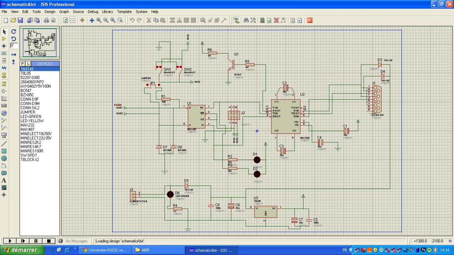Click the schematic overview thumbnail
Screen dimensions: 454x255
point(40,42)
